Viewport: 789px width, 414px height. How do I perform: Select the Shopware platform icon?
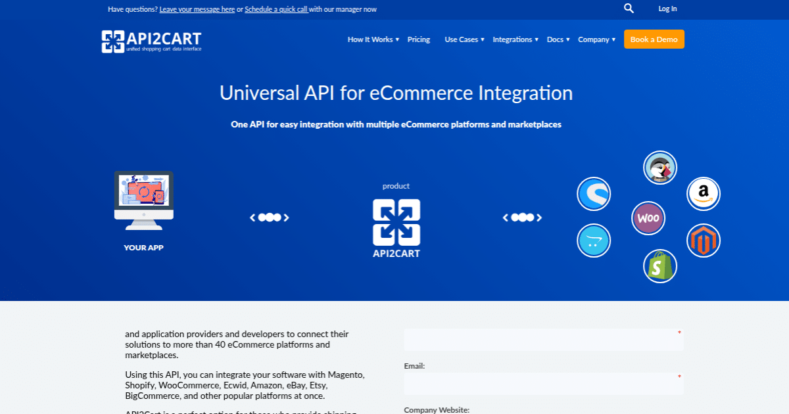[594, 194]
